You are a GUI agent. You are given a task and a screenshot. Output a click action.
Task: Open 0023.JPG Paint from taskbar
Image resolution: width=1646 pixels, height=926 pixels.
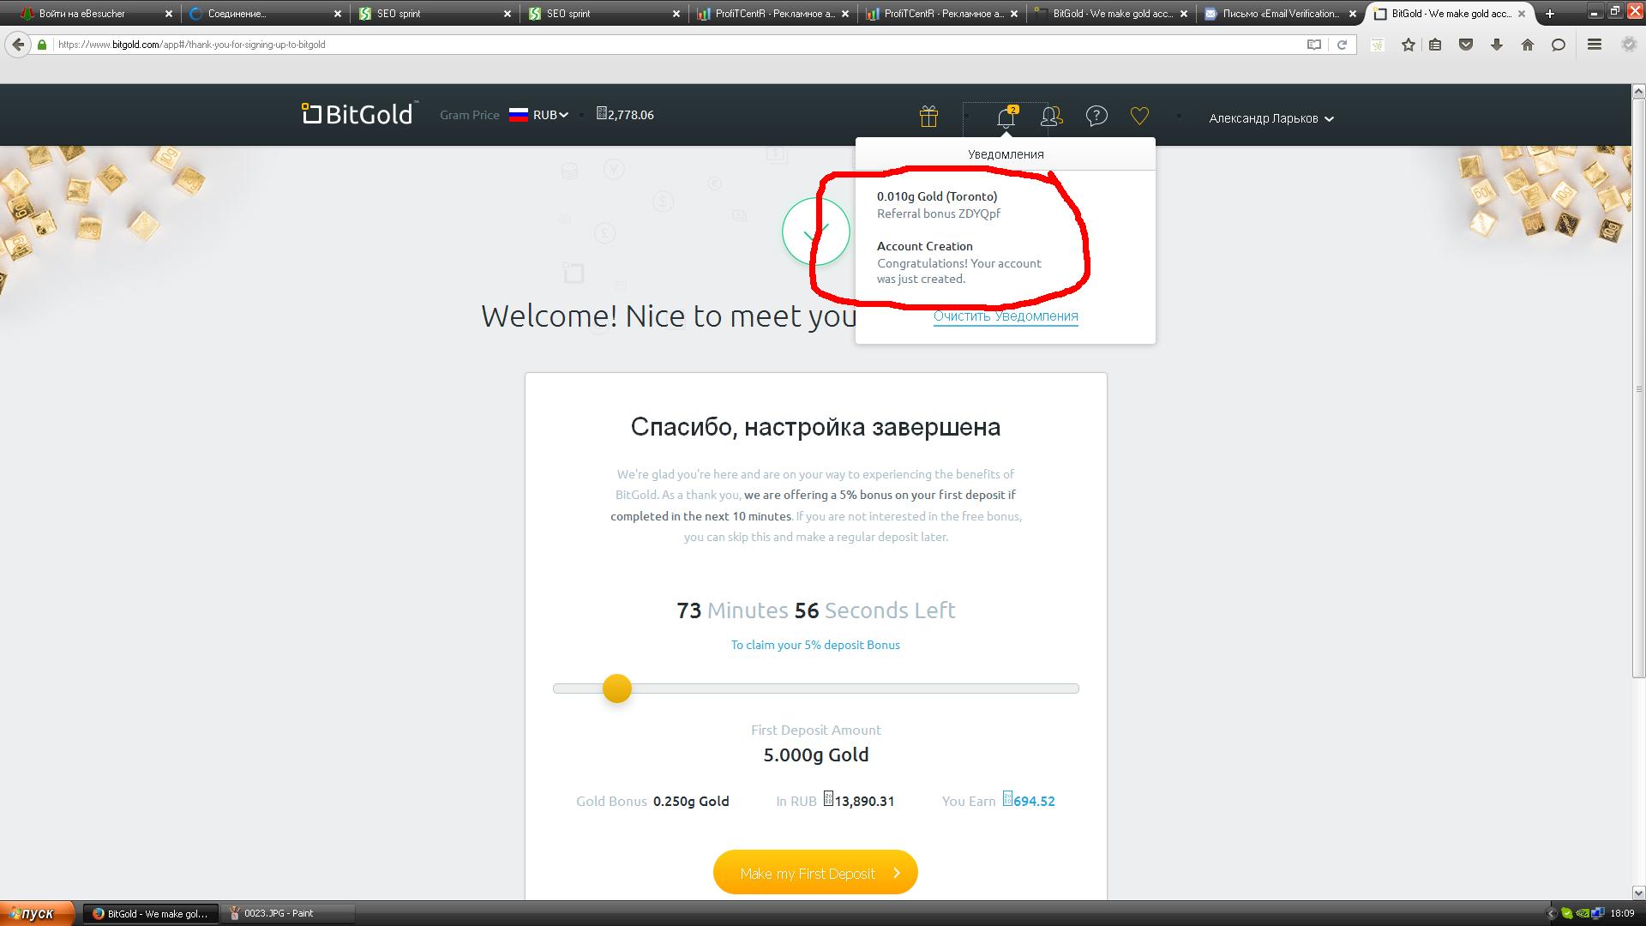coord(279,913)
